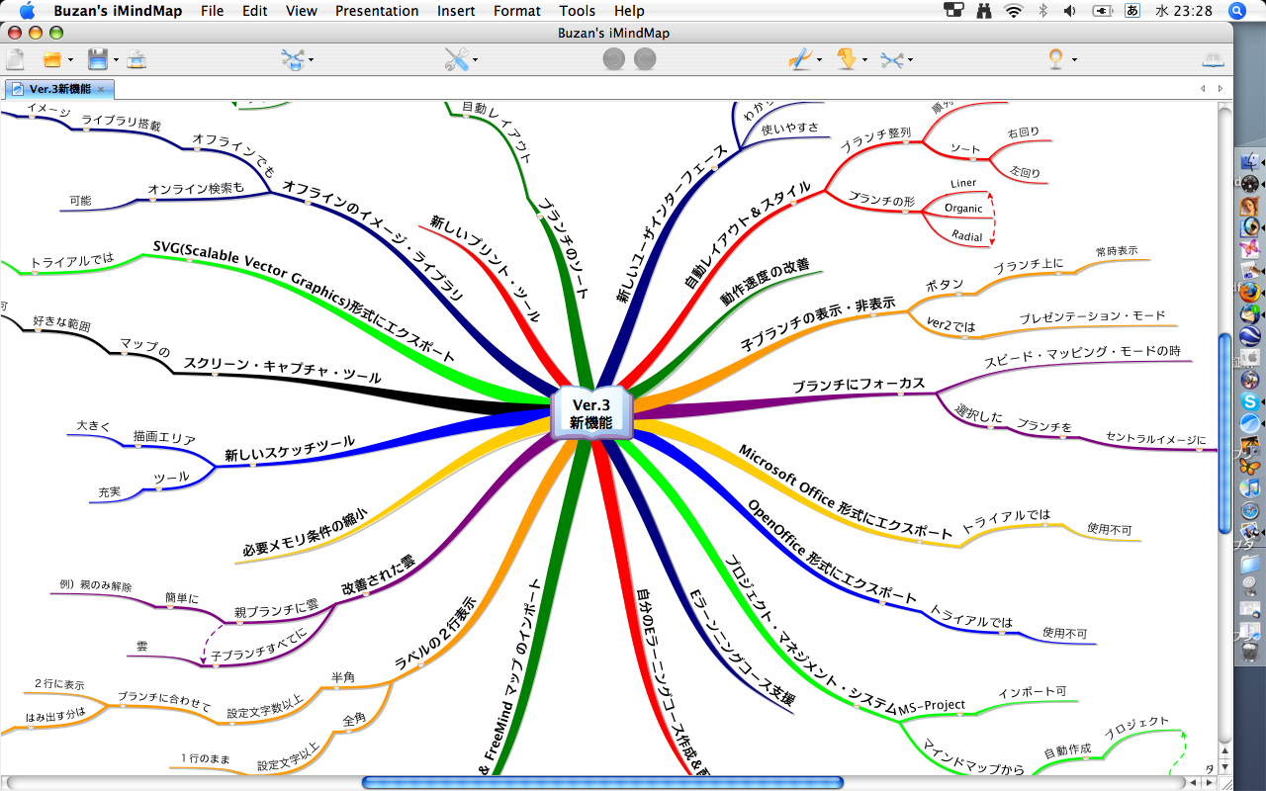Open Finder from the Dock
Image resolution: width=1266 pixels, height=791 pixels.
(x=1250, y=160)
